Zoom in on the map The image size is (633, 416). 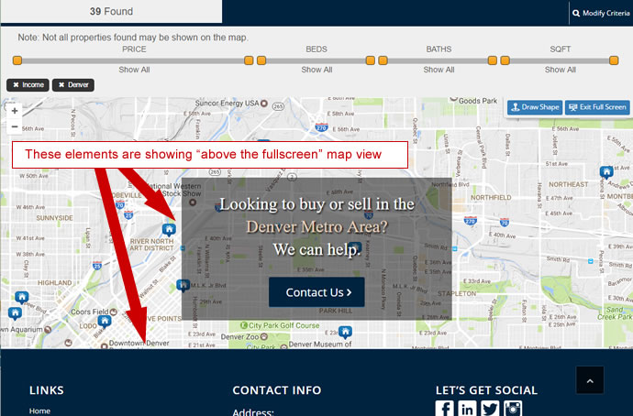(x=15, y=111)
